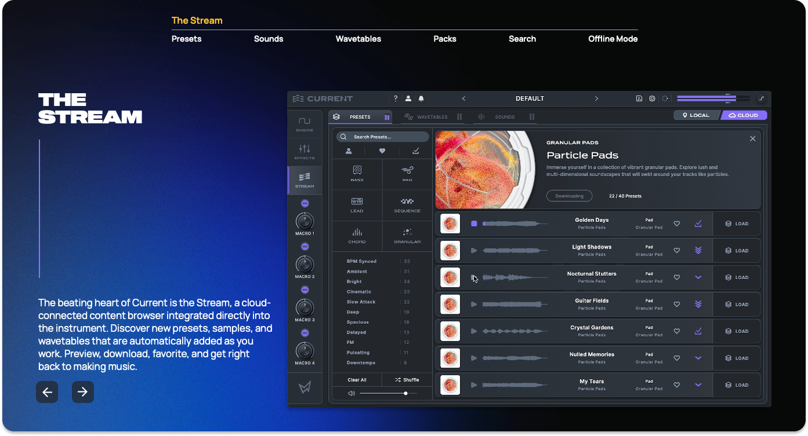Image resolution: width=808 pixels, height=436 pixels.
Task: Toggle the my-content user filter under the search box
Action: 349,151
